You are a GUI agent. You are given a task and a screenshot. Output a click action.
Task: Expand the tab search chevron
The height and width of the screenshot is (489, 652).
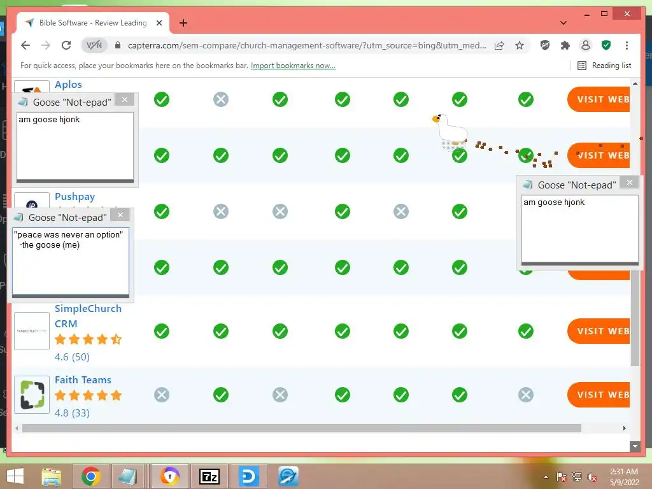click(563, 23)
